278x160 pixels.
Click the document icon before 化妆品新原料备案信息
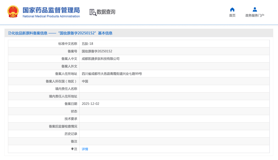(x=9, y=33)
